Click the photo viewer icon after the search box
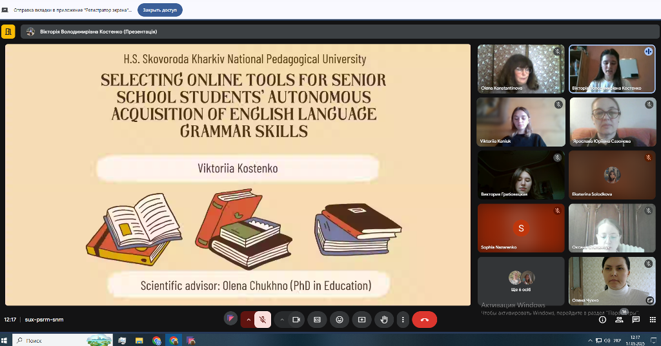 point(122,340)
